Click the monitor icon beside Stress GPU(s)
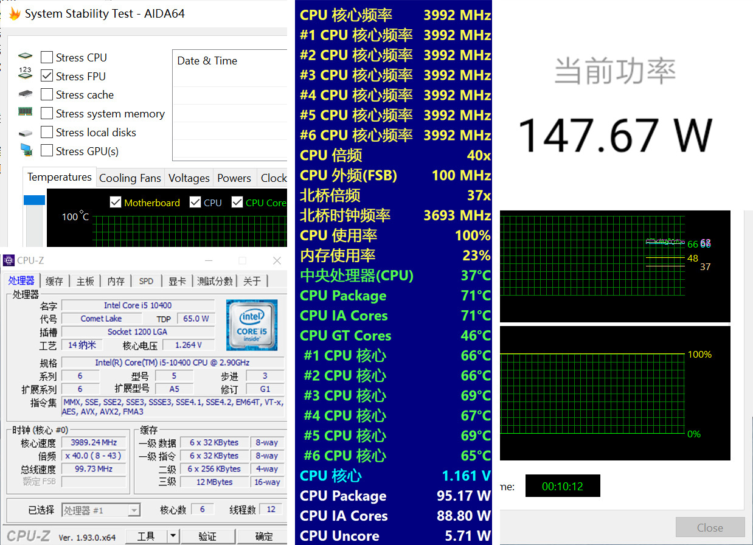The image size is (753, 545). click(26, 150)
